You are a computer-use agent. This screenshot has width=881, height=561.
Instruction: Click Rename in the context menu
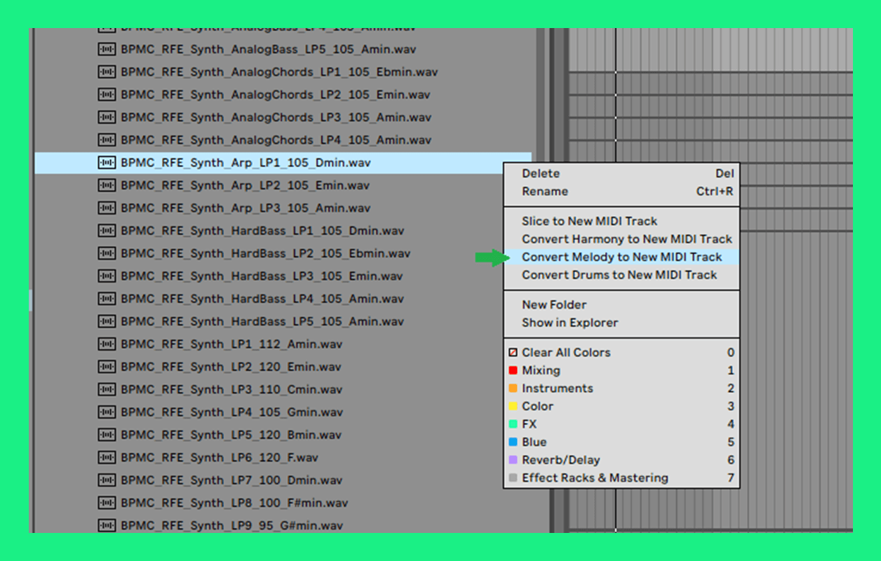pyautogui.click(x=544, y=191)
